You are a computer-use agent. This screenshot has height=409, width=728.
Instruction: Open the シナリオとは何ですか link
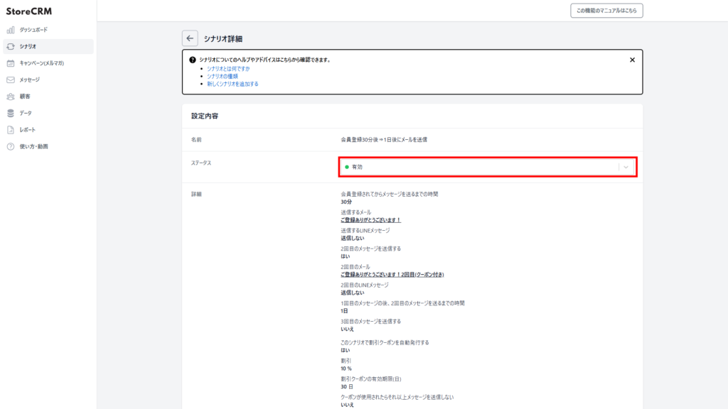tap(228, 68)
